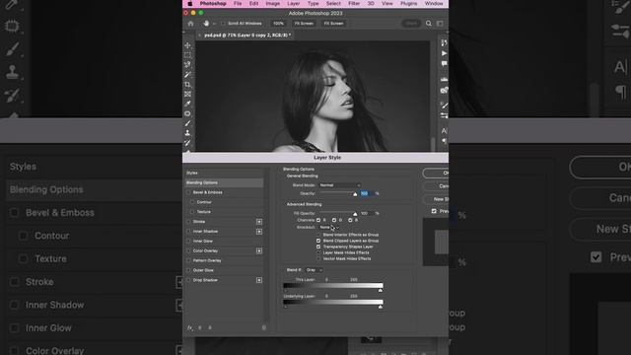The width and height of the screenshot is (631, 355).
Task: Enable Vector Mask Hides Effects
Action: coord(318,258)
